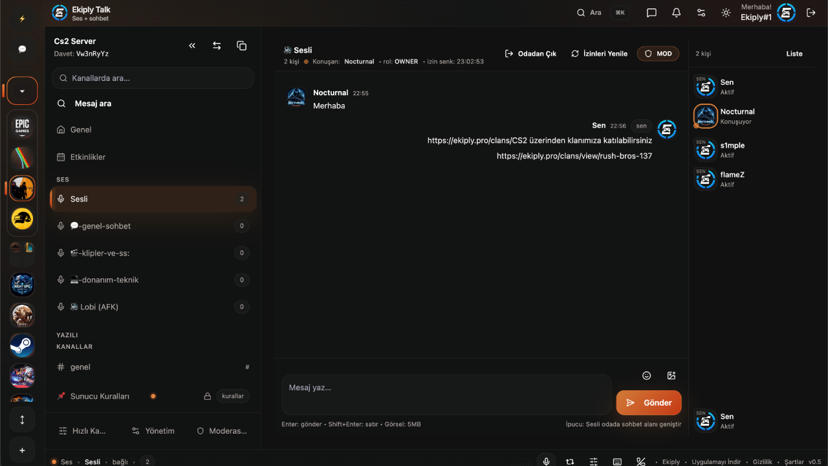Select member s1mple in the list
The width and height of the screenshot is (828, 466).
pos(750,150)
